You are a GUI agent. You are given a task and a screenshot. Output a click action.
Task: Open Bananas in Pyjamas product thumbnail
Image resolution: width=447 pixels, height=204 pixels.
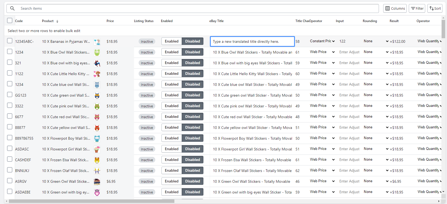tap(97, 42)
